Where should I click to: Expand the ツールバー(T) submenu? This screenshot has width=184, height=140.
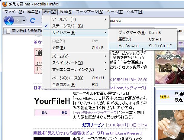tap(76, 19)
